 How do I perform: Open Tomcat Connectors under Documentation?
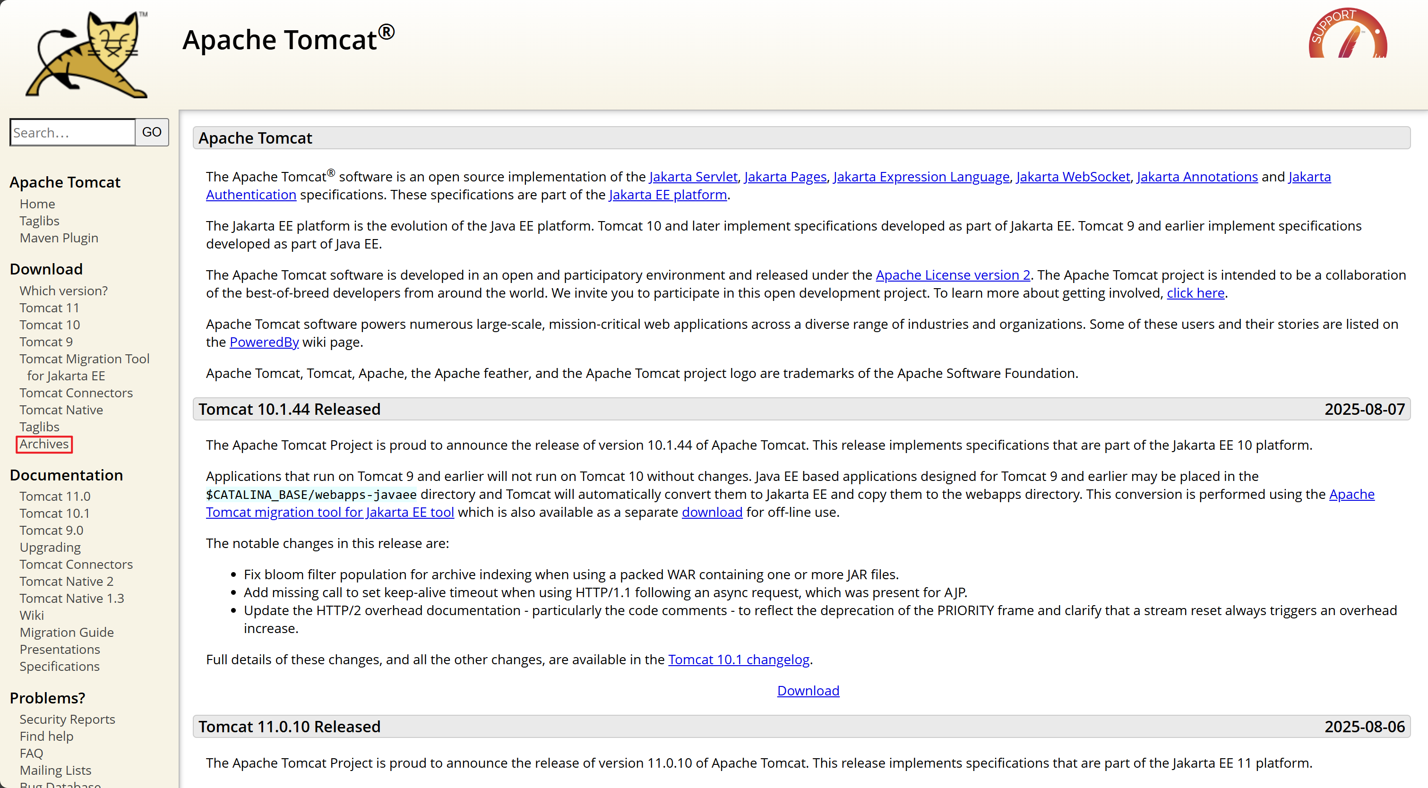click(x=76, y=565)
